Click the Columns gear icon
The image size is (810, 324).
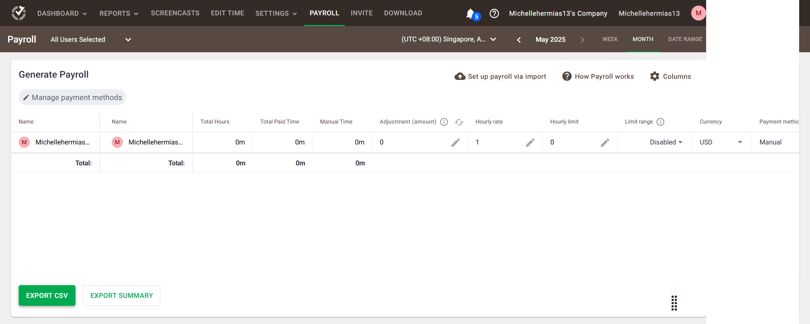coord(655,76)
